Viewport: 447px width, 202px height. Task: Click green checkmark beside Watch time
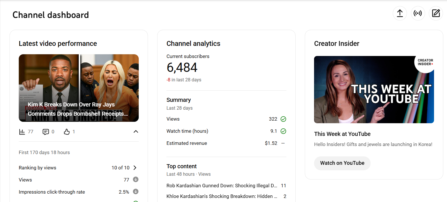click(283, 131)
